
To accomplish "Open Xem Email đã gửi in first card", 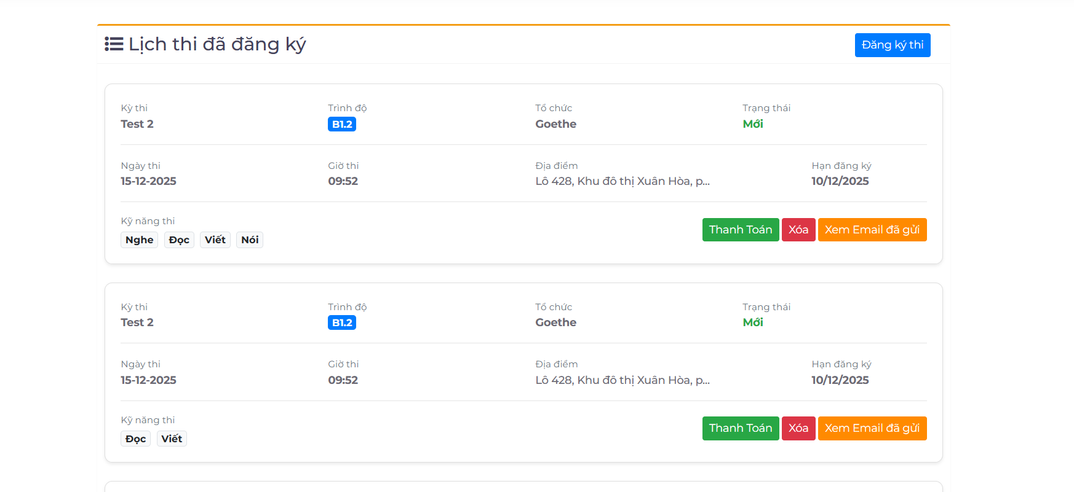I will coord(872,230).
